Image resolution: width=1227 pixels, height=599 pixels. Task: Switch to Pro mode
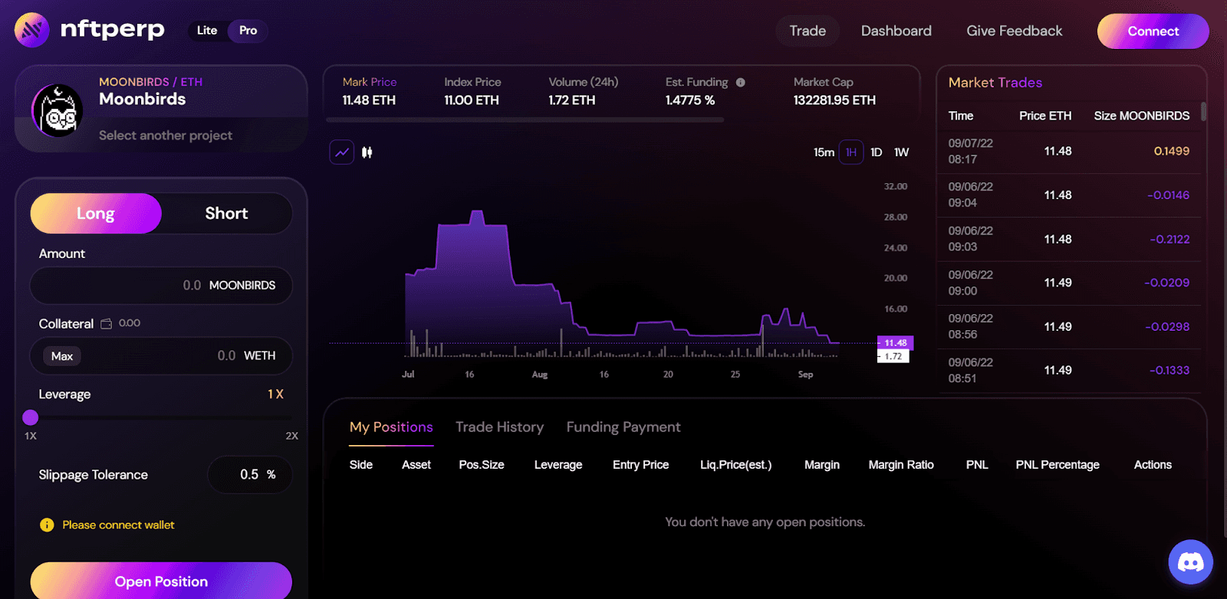click(248, 31)
